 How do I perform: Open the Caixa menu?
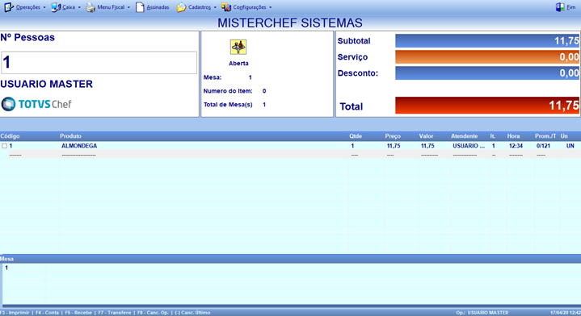[x=69, y=7]
